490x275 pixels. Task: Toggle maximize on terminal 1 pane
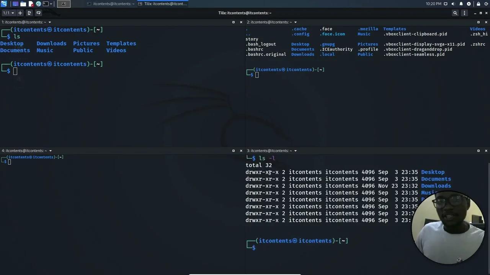(233, 22)
